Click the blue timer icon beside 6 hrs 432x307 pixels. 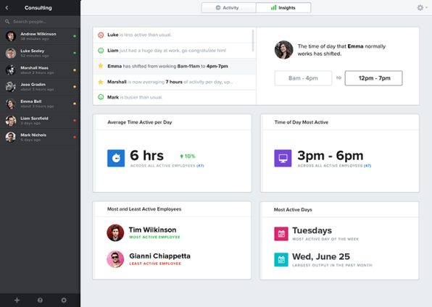click(x=116, y=158)
